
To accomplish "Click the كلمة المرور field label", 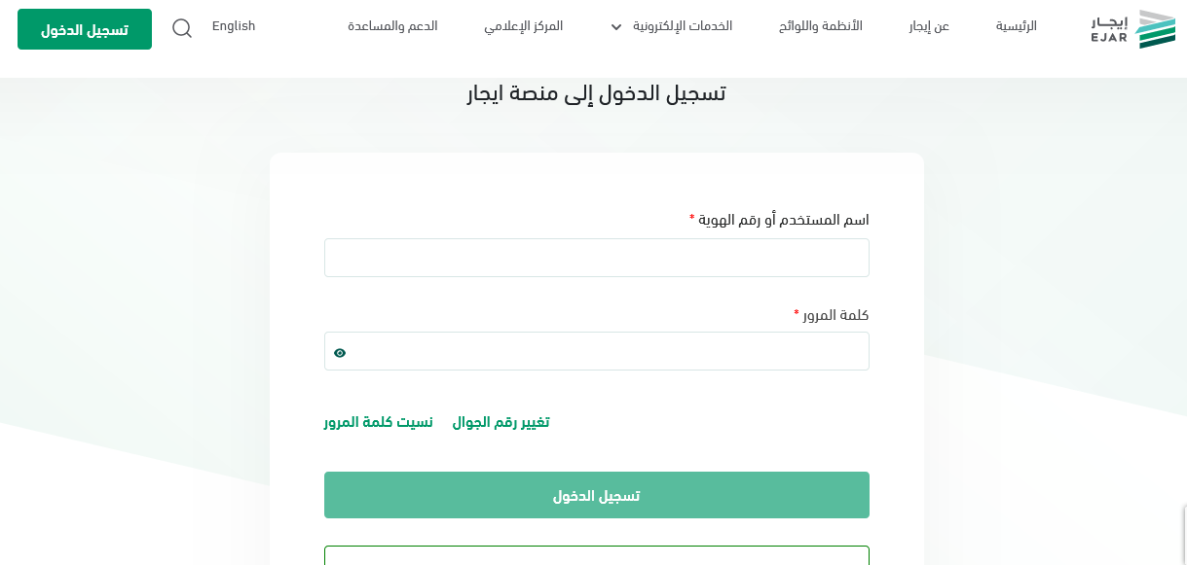I will pos(836,315).
